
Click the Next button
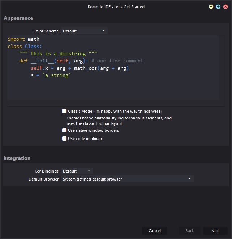coord(215,231)
